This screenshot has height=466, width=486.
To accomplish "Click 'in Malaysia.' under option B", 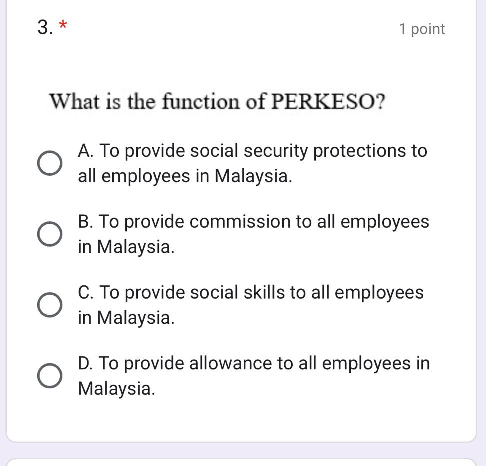I will click(x=127, y=247).
